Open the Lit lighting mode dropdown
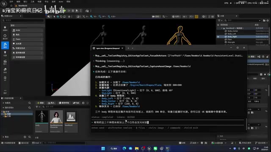The height and width of the screenshot is (152, 271). [176, 16]
